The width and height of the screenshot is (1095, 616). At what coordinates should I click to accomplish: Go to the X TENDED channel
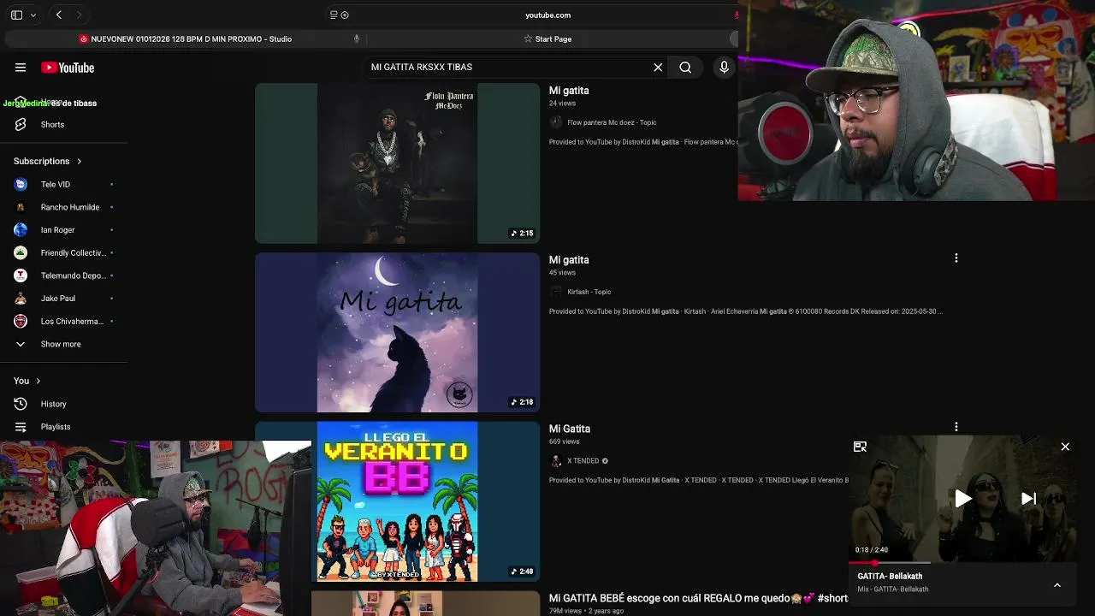point(583,461)
